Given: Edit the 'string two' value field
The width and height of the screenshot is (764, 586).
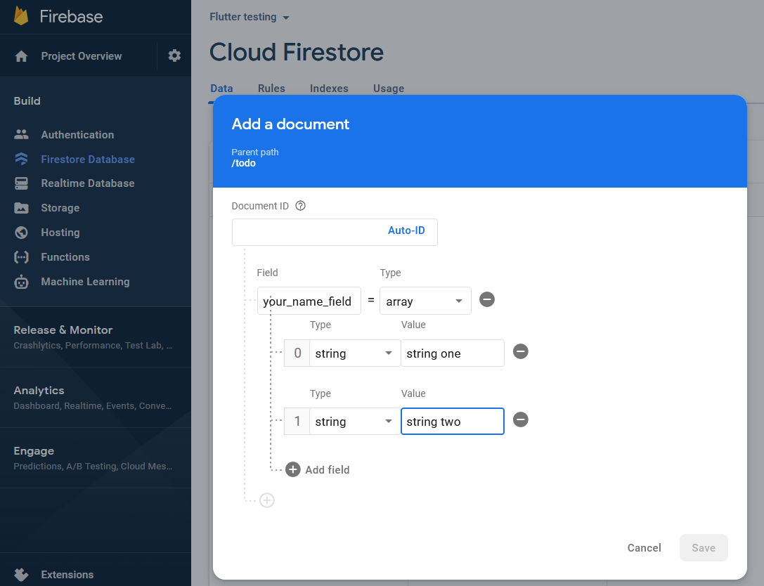Looking at the screenshot, I should (452, 422).
